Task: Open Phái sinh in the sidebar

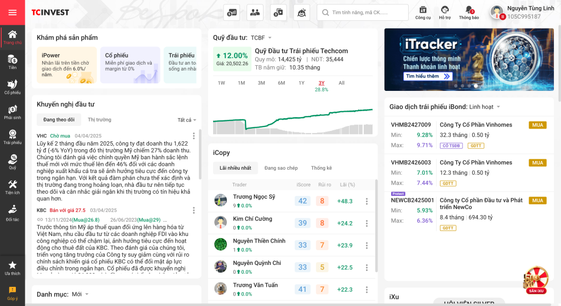Action: pyautogui.click(x=12, y=112)
